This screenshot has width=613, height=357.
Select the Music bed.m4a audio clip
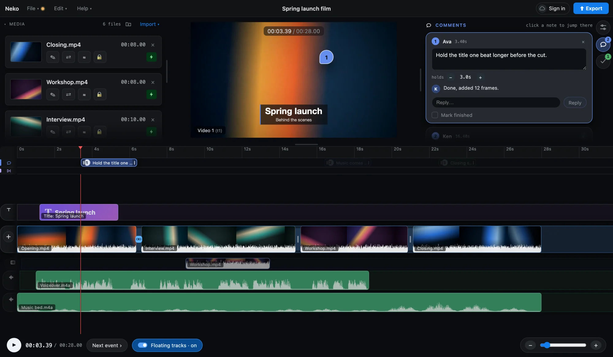(279, 302)
